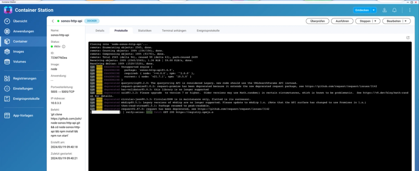Image resolution: width=419 pixels, height=171 pixels.
Task: Click the container ID 7236f7fd2ea
Action: click(59, 57)
